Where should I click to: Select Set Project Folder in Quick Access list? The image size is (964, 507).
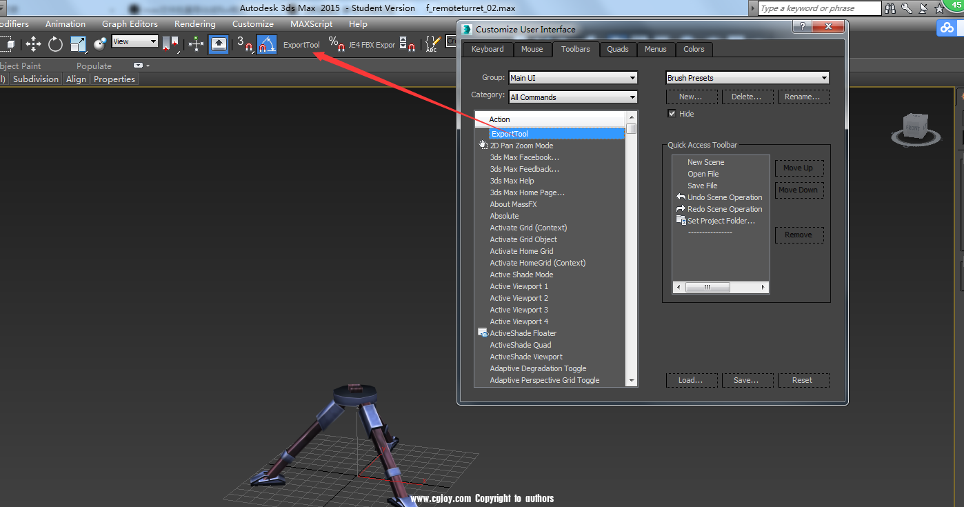tap(721, 221)
